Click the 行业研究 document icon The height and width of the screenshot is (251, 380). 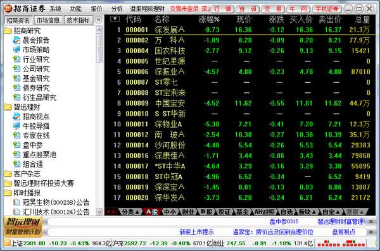[x=16, y=59]
